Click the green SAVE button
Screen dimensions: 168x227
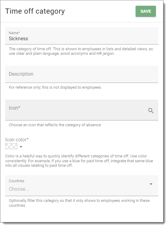[146, 11]
